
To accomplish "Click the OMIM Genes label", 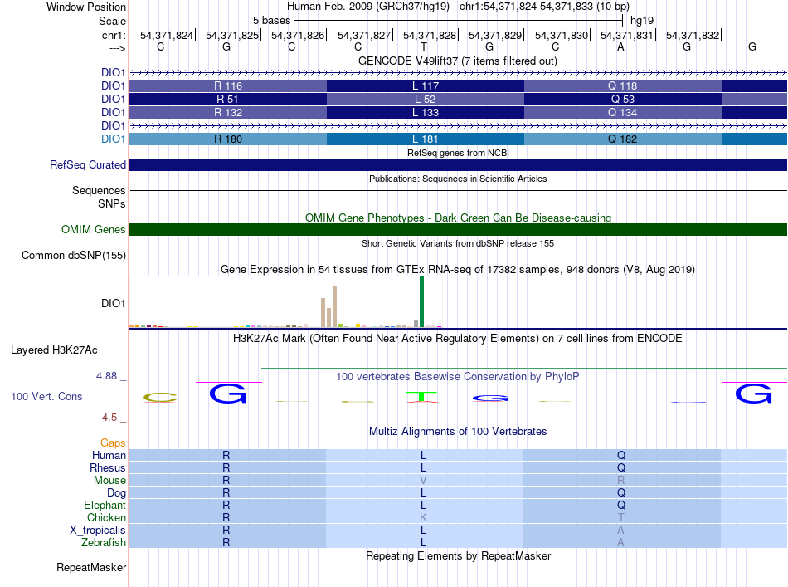I will [94, 229].
